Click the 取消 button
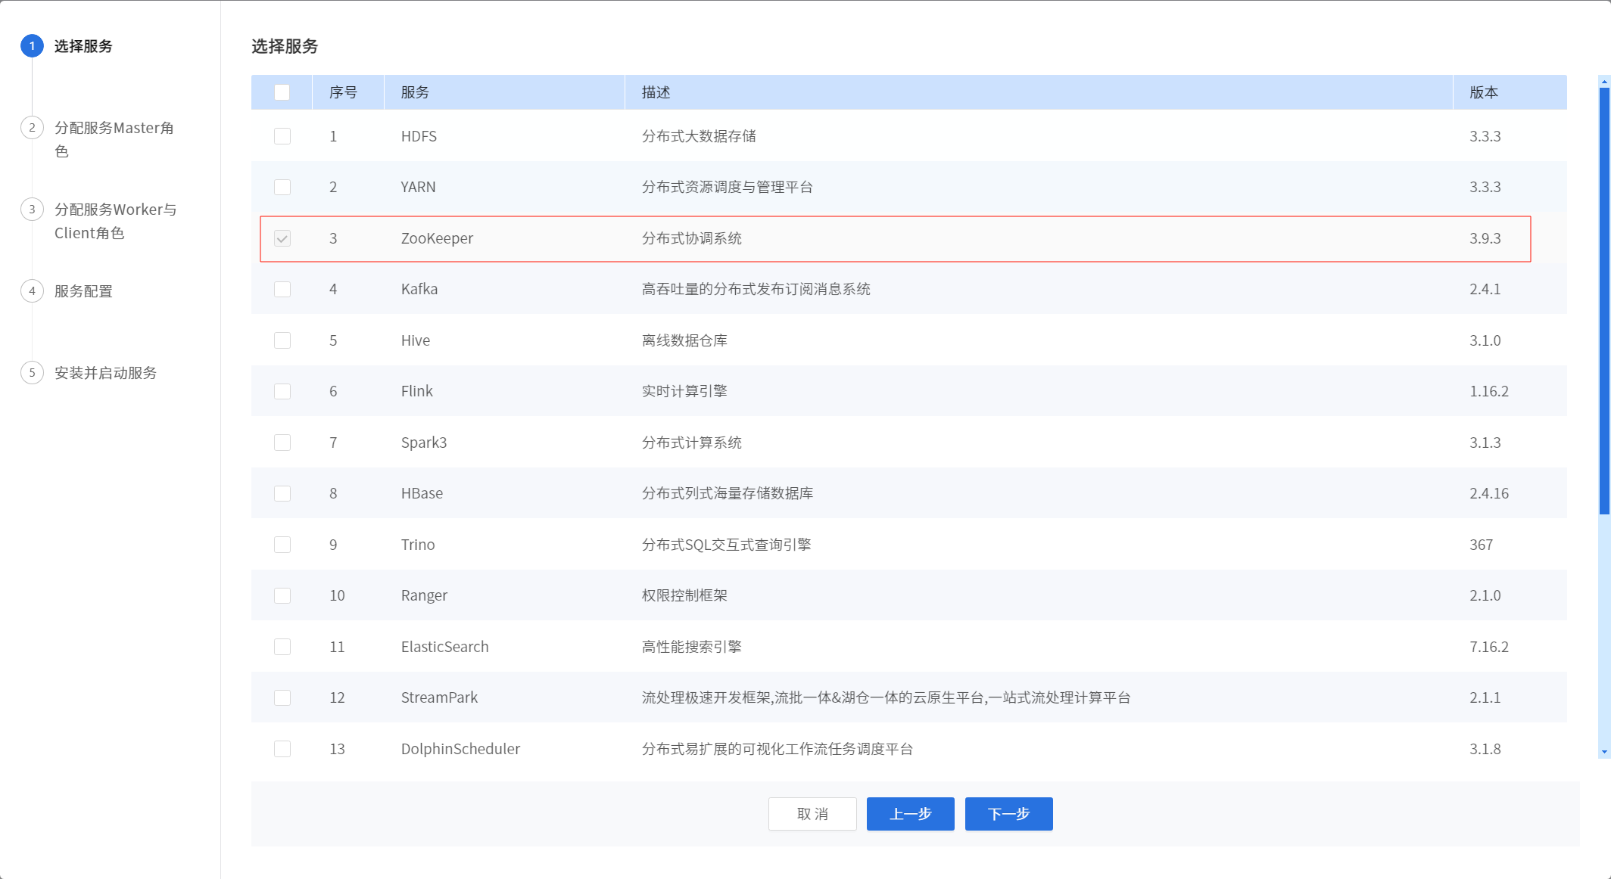Screen dimensions: 1611x879 (x=812, y=814)
